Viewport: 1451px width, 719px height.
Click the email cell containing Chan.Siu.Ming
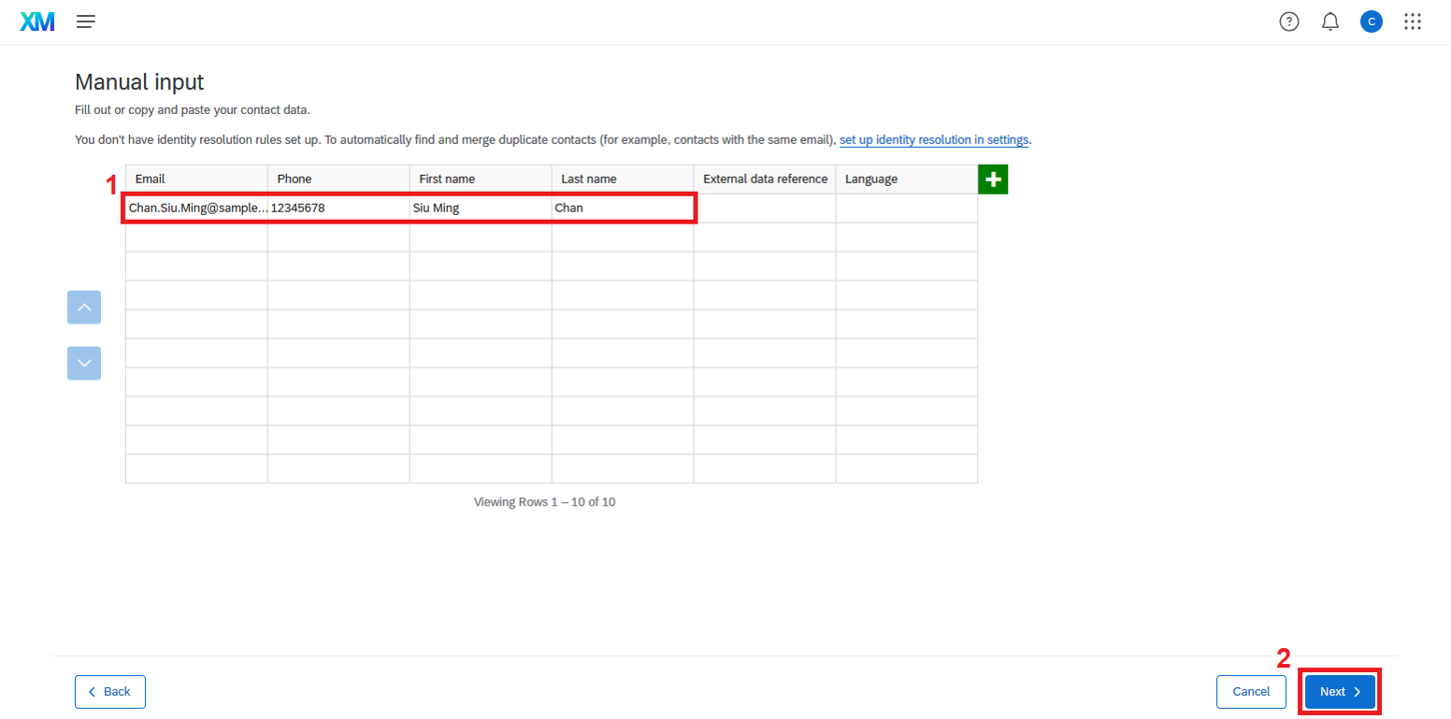[196, 208]
